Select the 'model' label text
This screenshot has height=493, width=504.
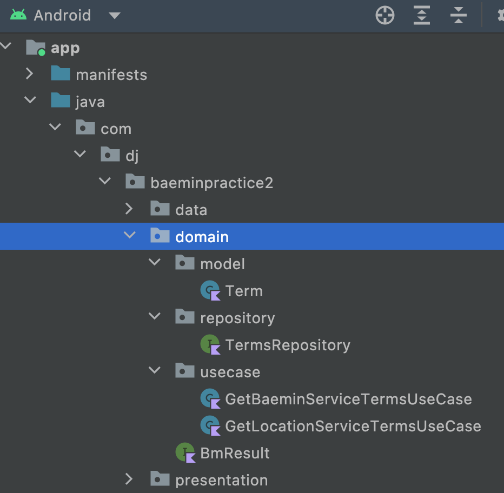coord(222,264)
